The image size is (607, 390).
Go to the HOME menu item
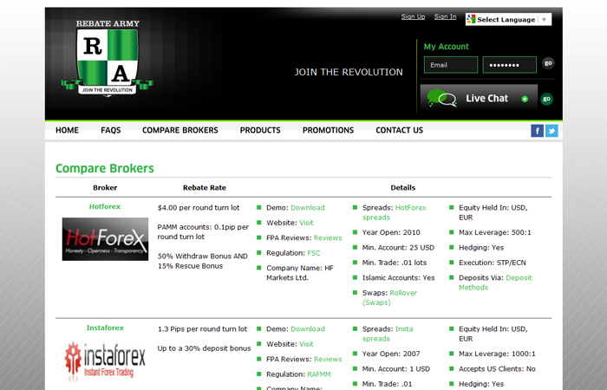[x=67, y=130]
